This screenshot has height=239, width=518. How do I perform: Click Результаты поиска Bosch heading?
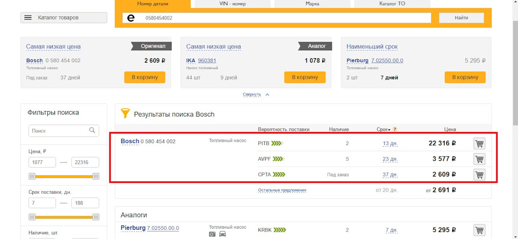[x=174, y=114]
